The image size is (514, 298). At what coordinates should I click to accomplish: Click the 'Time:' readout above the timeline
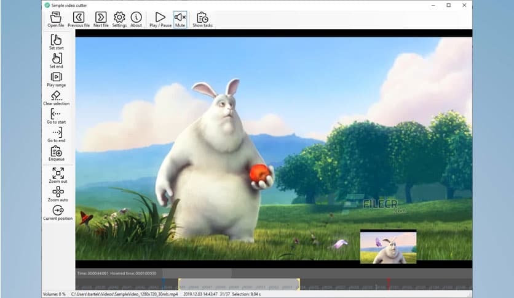tap(93, 273)
